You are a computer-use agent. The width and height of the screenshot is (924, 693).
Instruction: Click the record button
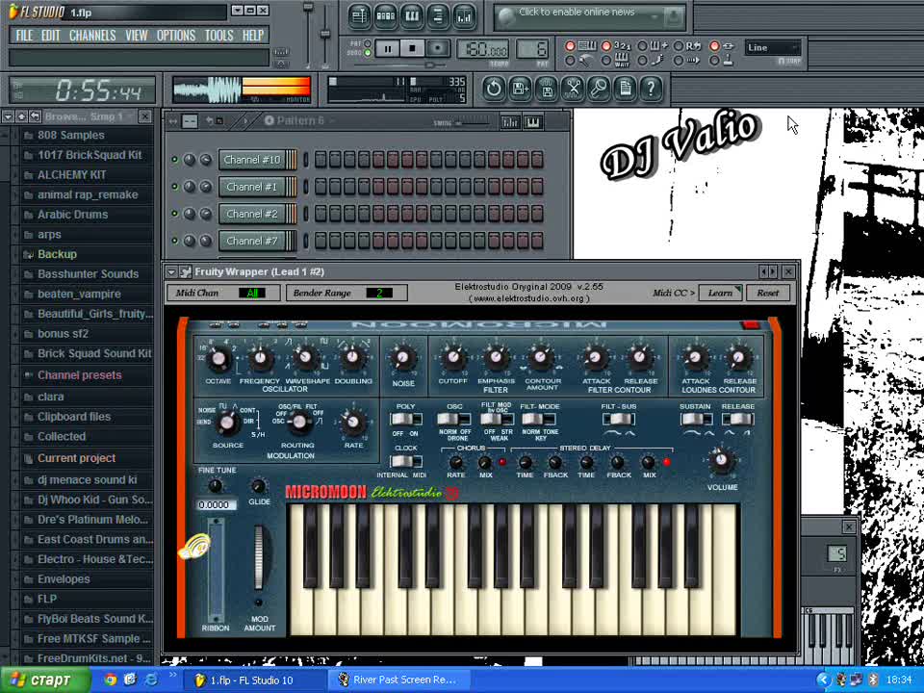pyautogui.click(x=438, y=49)
